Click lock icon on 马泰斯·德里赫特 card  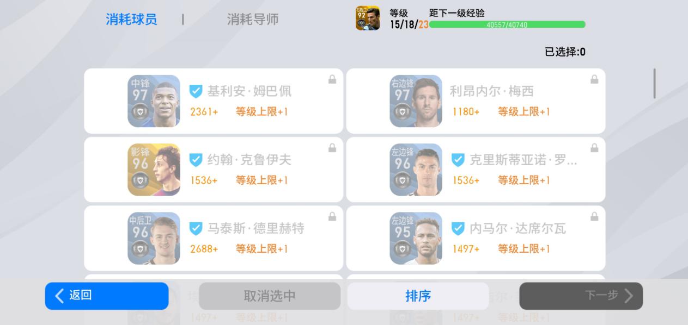click(332, 217)
